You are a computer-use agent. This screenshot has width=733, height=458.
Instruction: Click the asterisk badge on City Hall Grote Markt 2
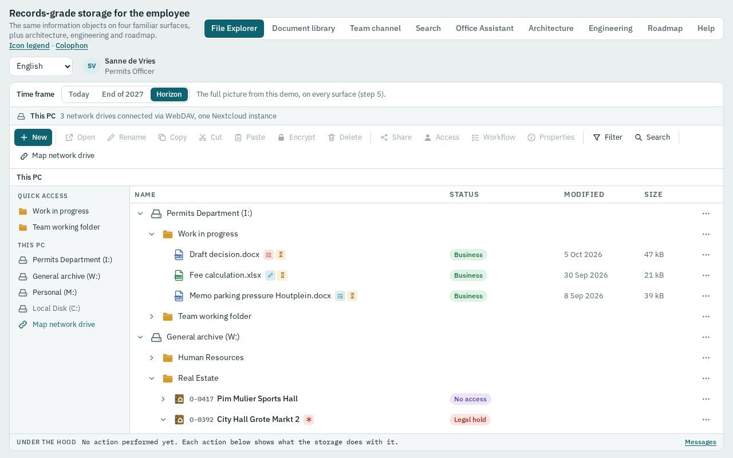pyautogui.click(x=309, y=420)
